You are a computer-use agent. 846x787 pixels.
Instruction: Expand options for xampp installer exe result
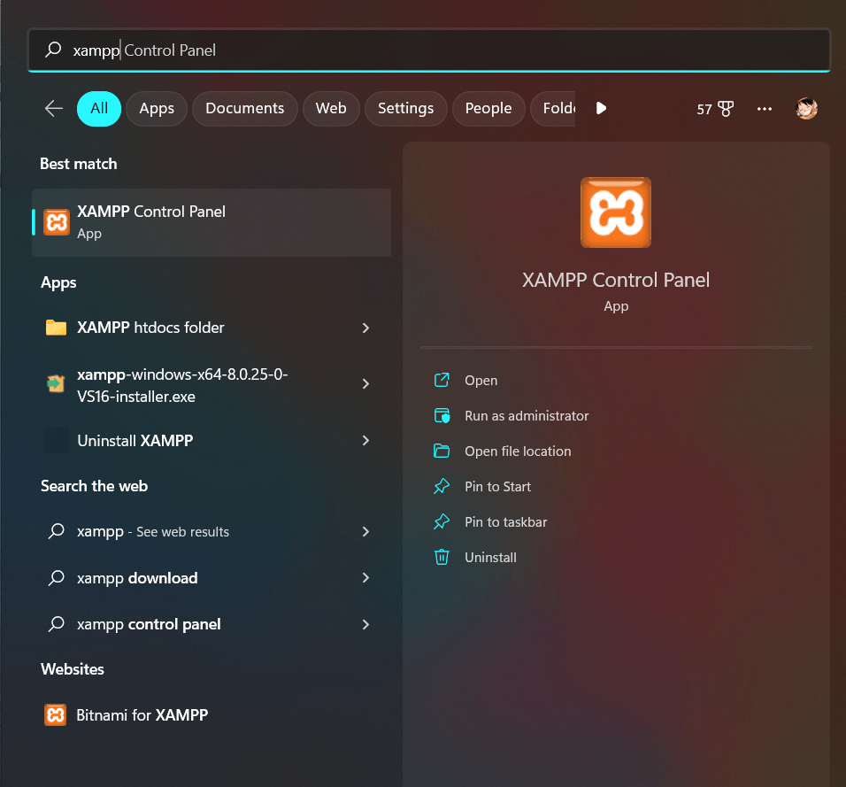[365, 384]
